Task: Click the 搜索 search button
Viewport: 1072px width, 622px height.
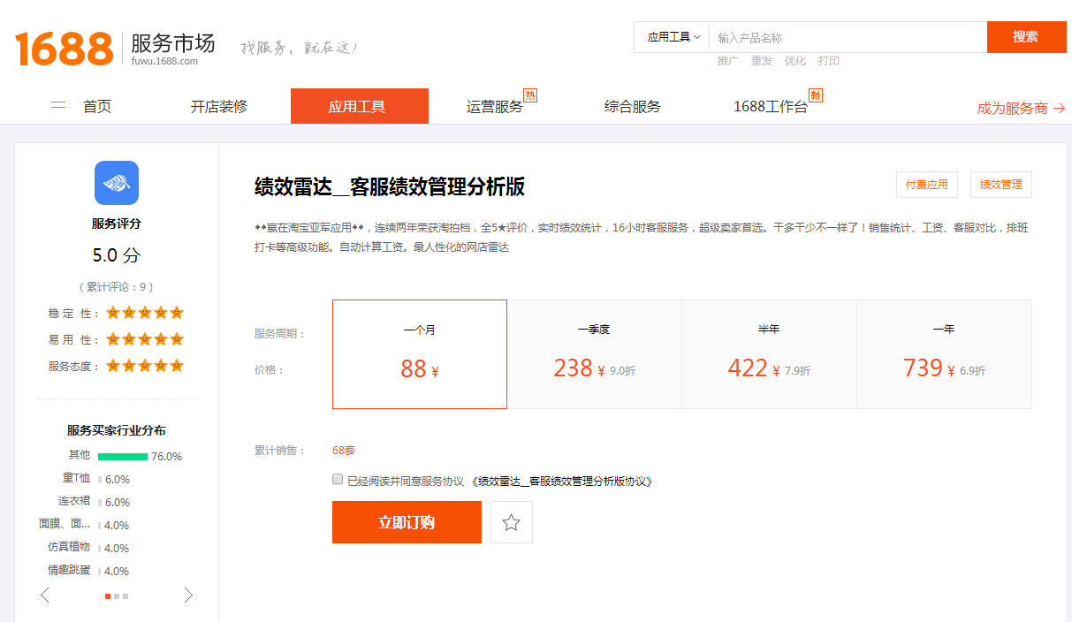Action: click(x=1026, y=37)
